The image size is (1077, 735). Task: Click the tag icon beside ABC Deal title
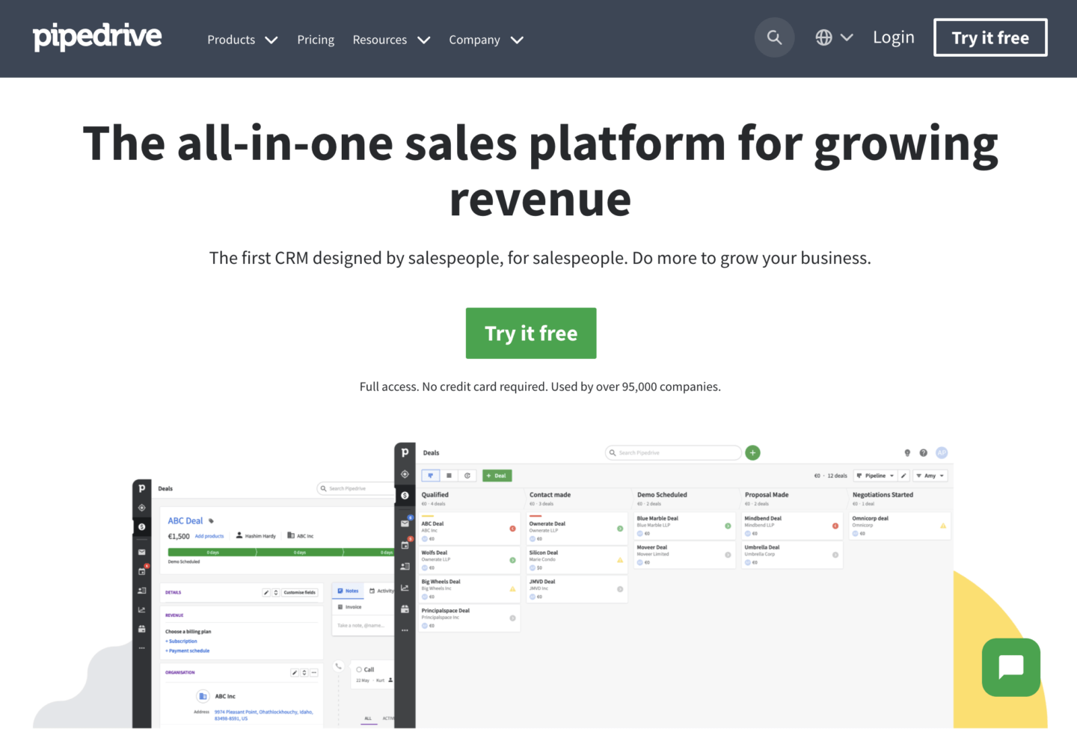click(x=211, y=521)
